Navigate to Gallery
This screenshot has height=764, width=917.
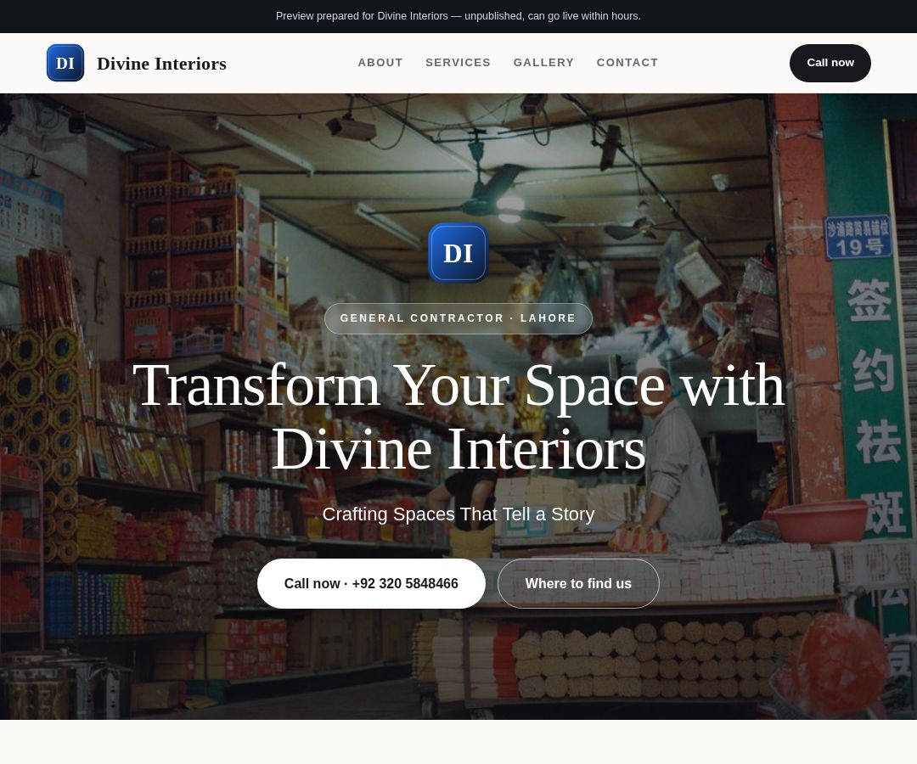coord(543,63)
